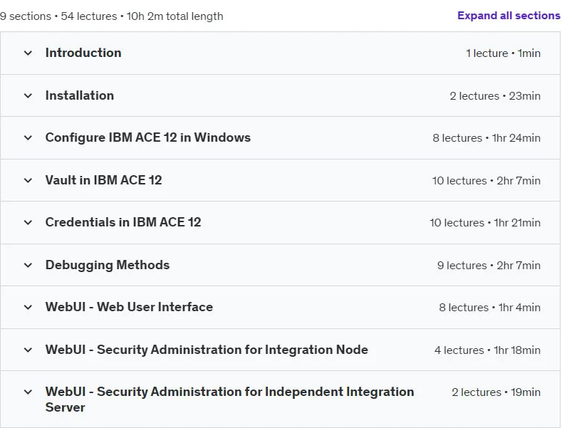The height and width of the screenshot is (428, 562).
Task: Open WebUI - Web User Interface title
Action: point(129,307)
